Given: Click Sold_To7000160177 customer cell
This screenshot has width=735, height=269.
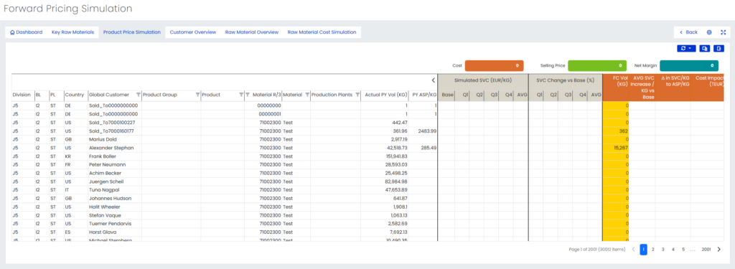Looking at the screenshot, I should point(114,131).
